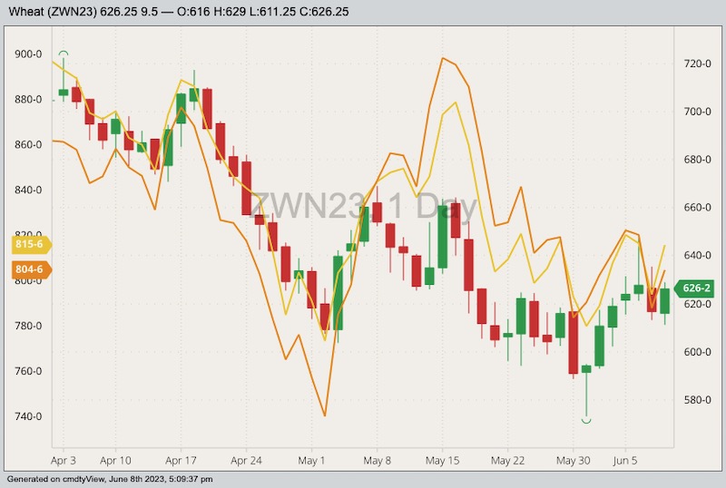
Task: Click the 640-0 right axis value
Action: (x=697, y=256)
